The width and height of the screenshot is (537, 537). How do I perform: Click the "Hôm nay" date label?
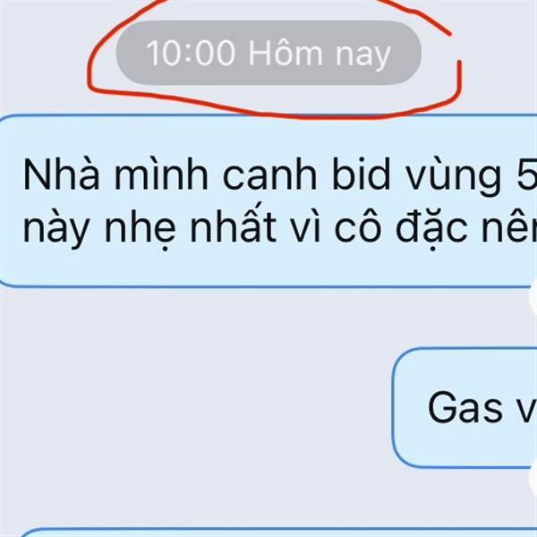coord(320,53)
